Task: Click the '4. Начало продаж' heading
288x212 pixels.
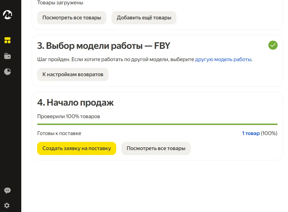Action: (x=76, y=103)
